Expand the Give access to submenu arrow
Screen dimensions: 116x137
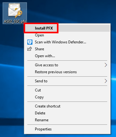(x=106, y=65)
